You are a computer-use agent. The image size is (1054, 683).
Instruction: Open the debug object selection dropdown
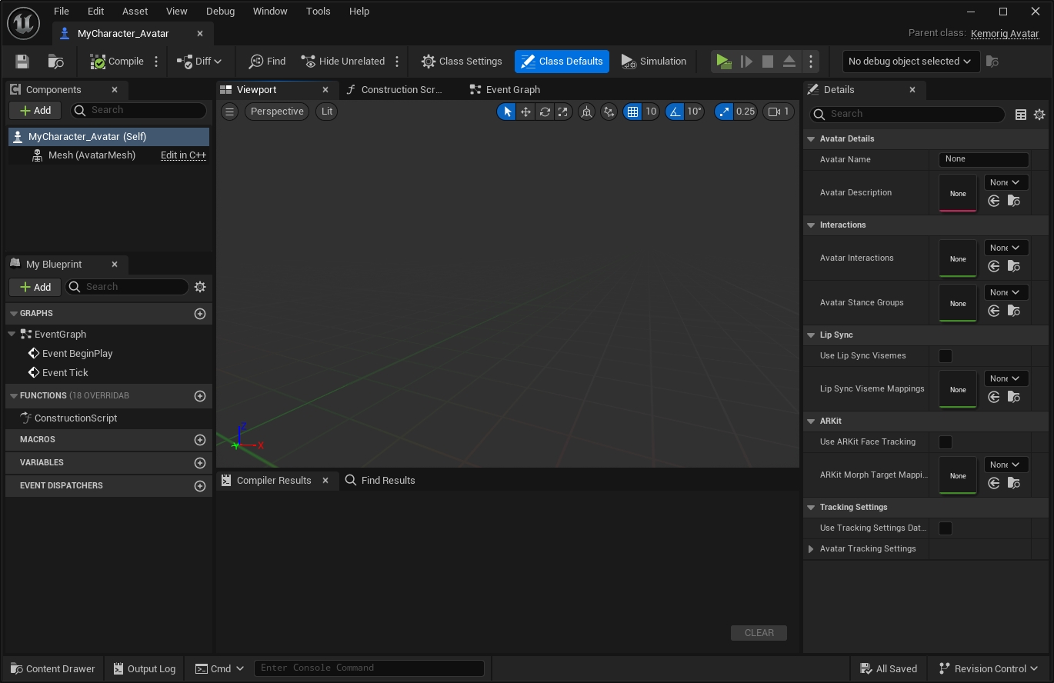(x=909, y=62)
